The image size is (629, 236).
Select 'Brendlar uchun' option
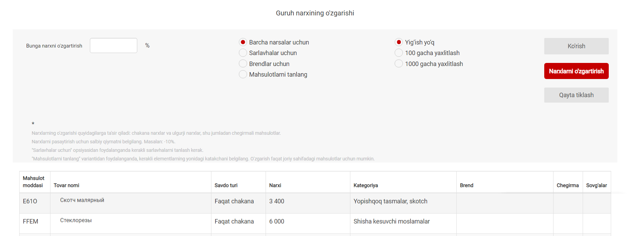(243, 64)
